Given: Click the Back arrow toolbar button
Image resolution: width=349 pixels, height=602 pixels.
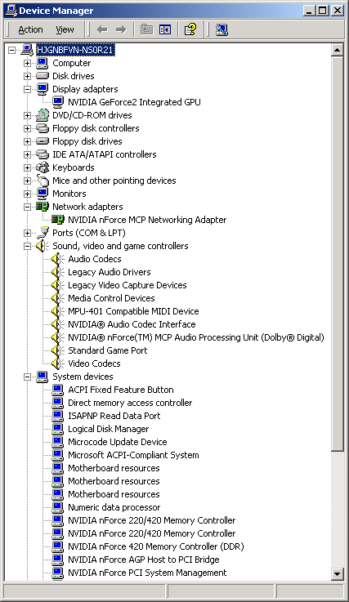Looking at the screenshot, I should click(x=102, y=29).
